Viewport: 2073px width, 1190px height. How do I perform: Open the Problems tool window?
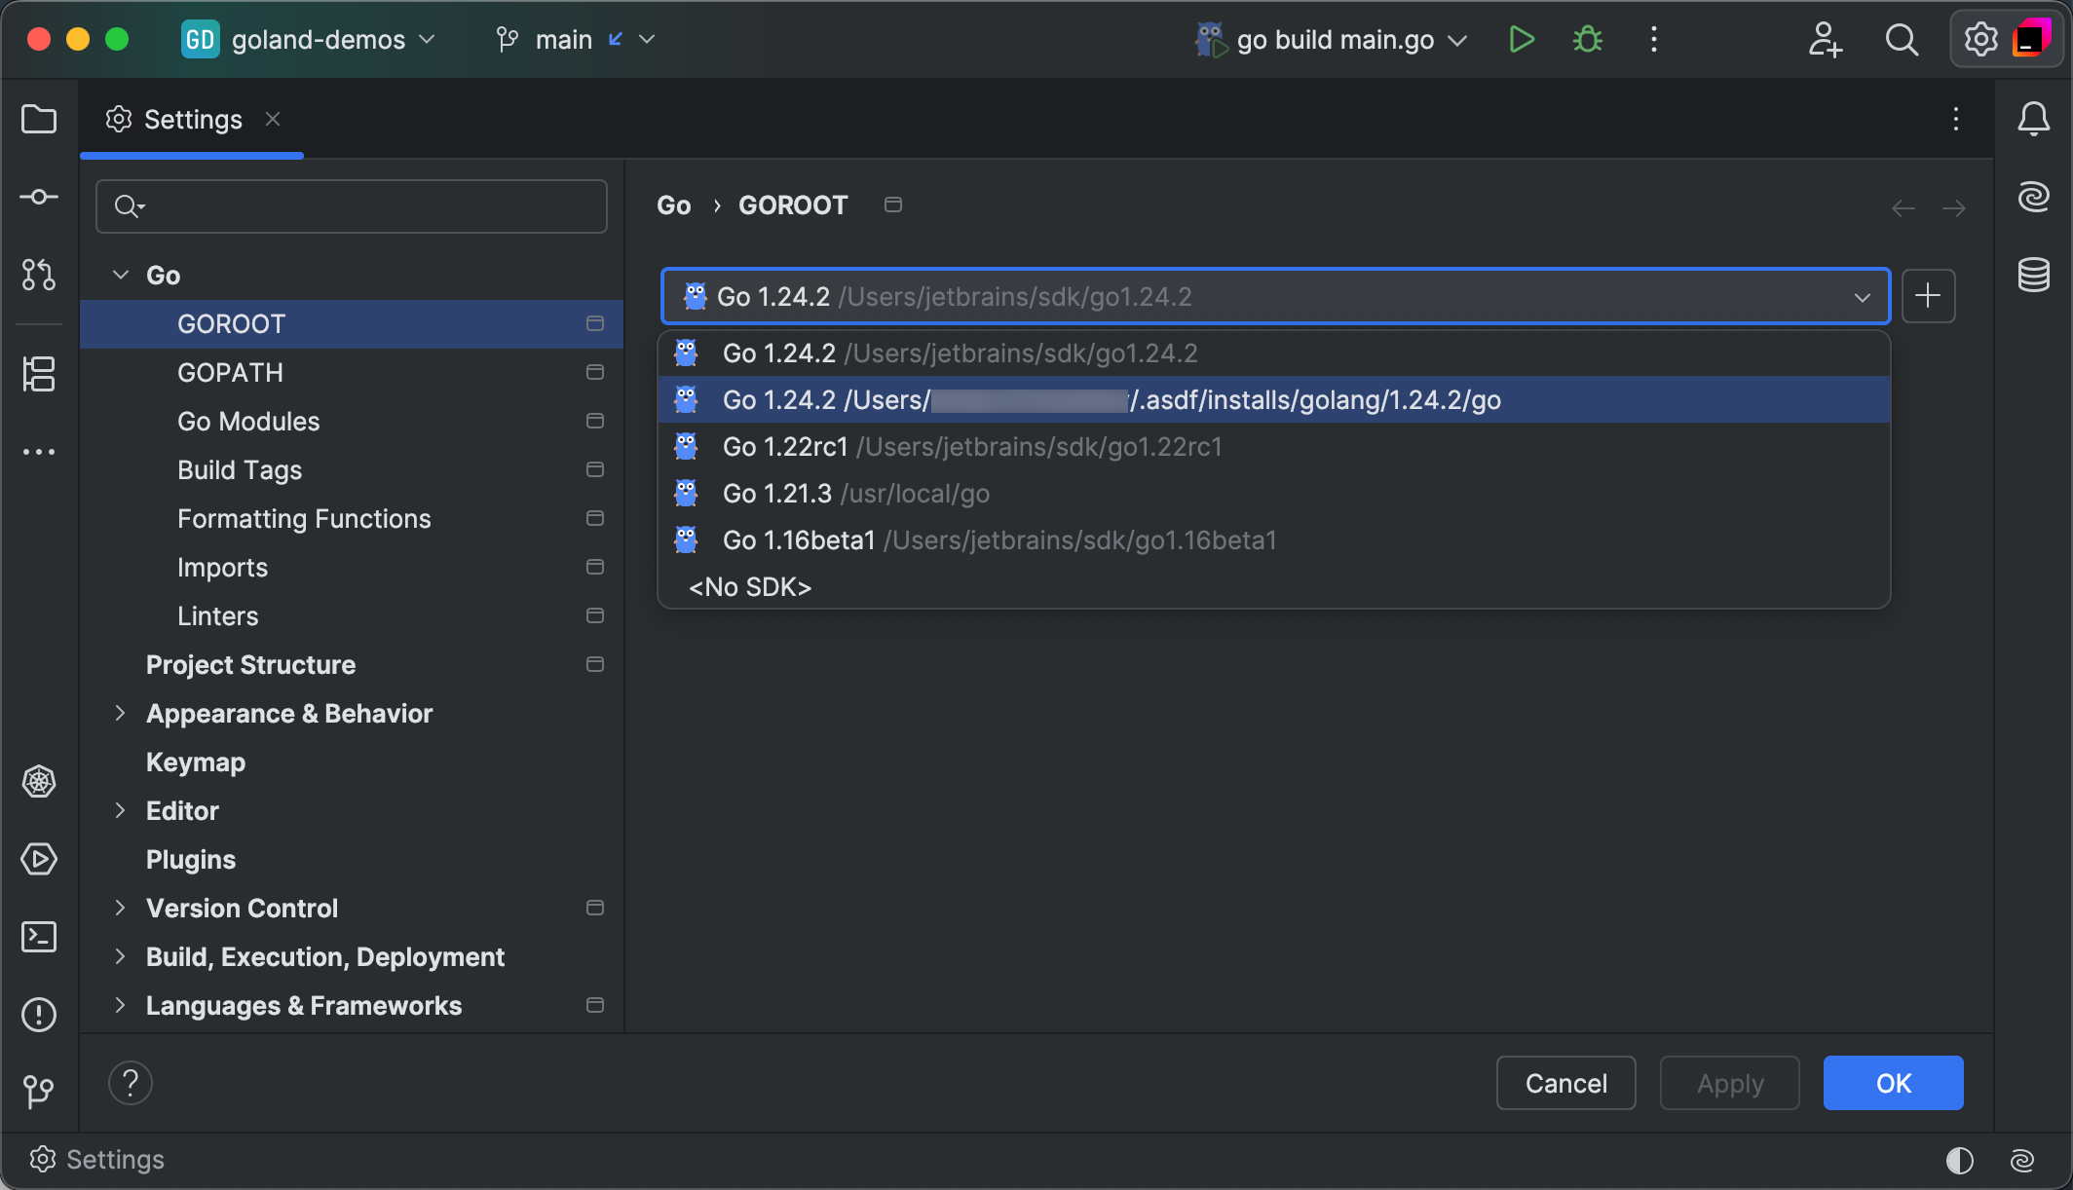pyautogui.click(x=39, y=1015)
